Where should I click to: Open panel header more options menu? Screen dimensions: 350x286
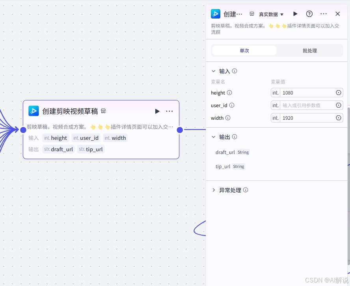click(x=324, y=14)
